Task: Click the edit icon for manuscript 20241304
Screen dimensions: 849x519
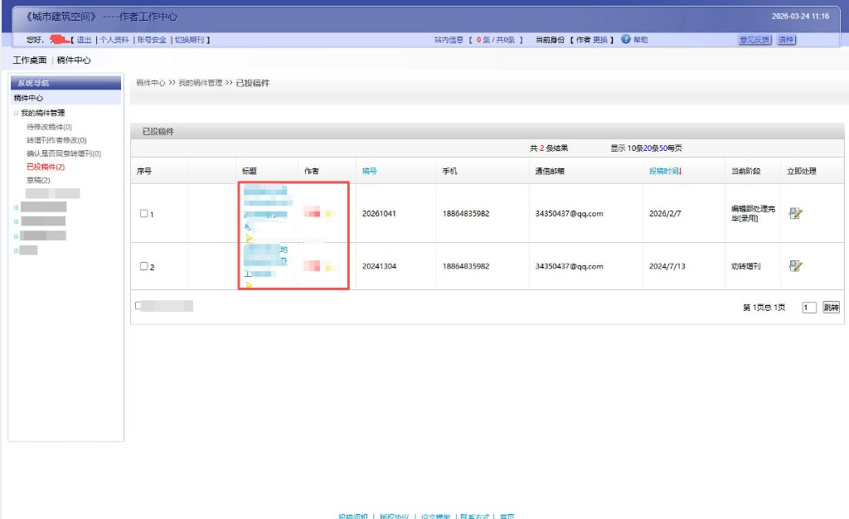Action: 795,266
